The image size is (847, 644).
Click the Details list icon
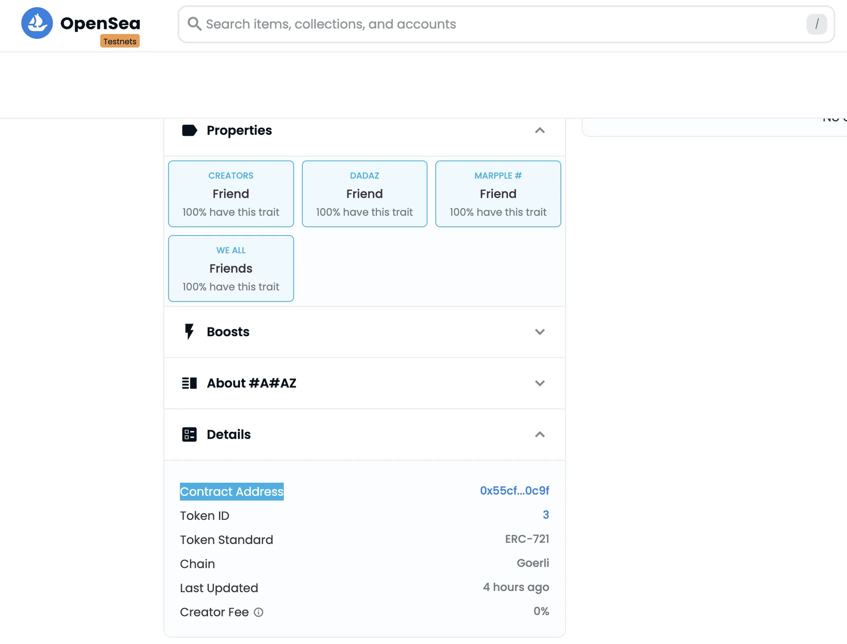[189, 434]
